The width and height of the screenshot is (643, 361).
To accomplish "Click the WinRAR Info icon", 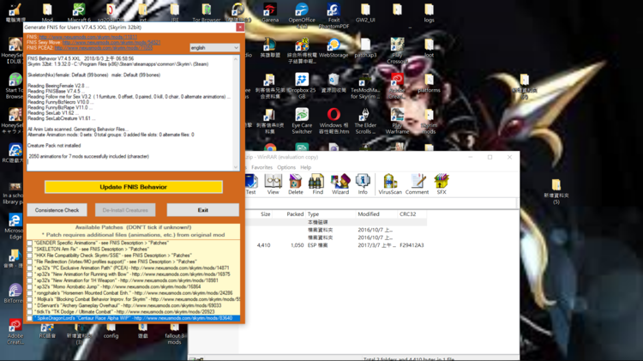I will tap(363, 184).
